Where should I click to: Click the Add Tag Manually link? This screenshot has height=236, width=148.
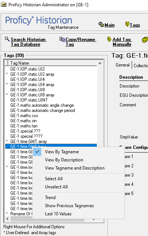coord(122,42)
